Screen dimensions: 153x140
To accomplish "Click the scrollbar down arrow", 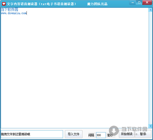I will pos(150,126).
